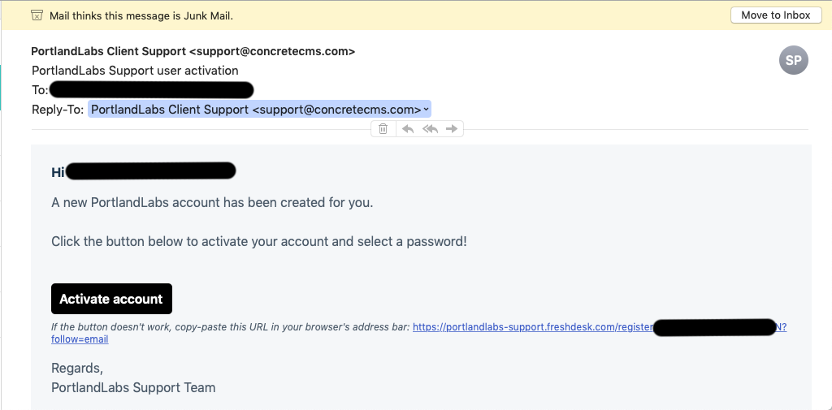Click the 'A new PortlandLabs account has been created' sentence
The width and height of the screenshot is (832, 410).
click(212, 202)
